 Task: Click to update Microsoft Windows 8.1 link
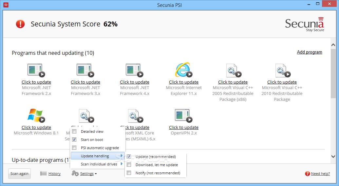[x=36, y=128]
